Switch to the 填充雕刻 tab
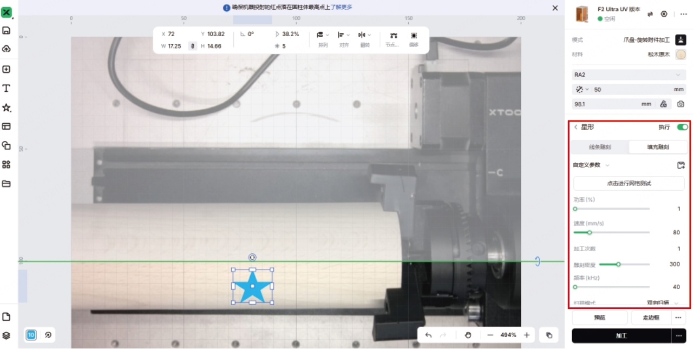This screenshot has height=349, width=694. (x=658, y=147)
